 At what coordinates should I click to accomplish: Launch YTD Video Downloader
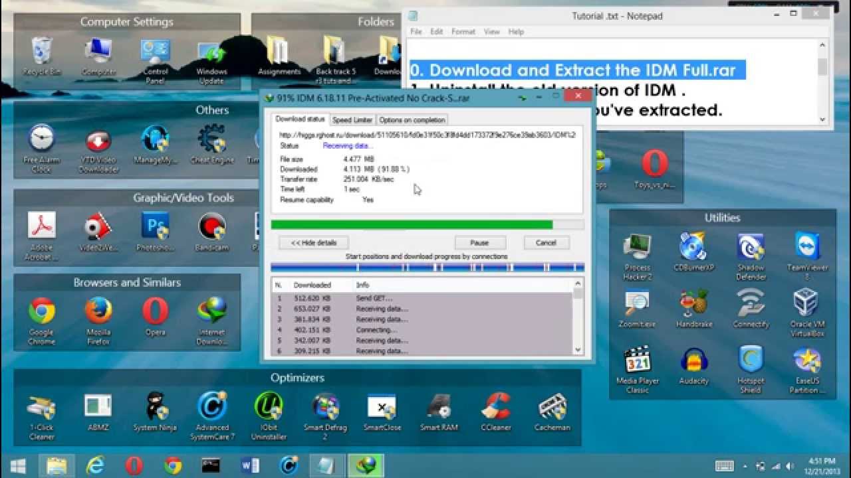[x=98, y=149]
